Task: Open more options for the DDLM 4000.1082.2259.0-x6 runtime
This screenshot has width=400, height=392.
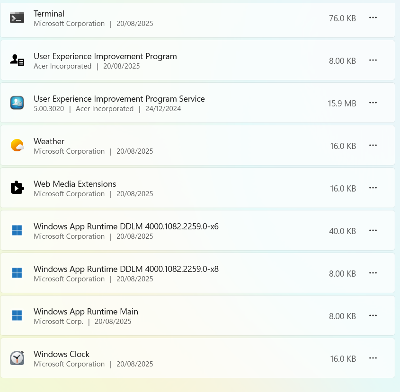Action: [373, 230]
